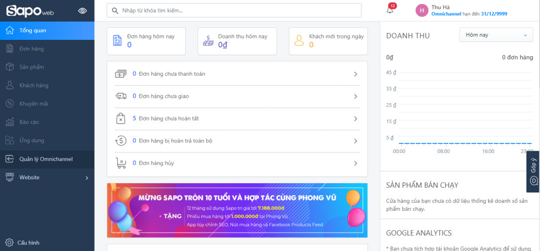540x251 pixels.
Task: Open the Tổng quan home icon
Action: 9,30
